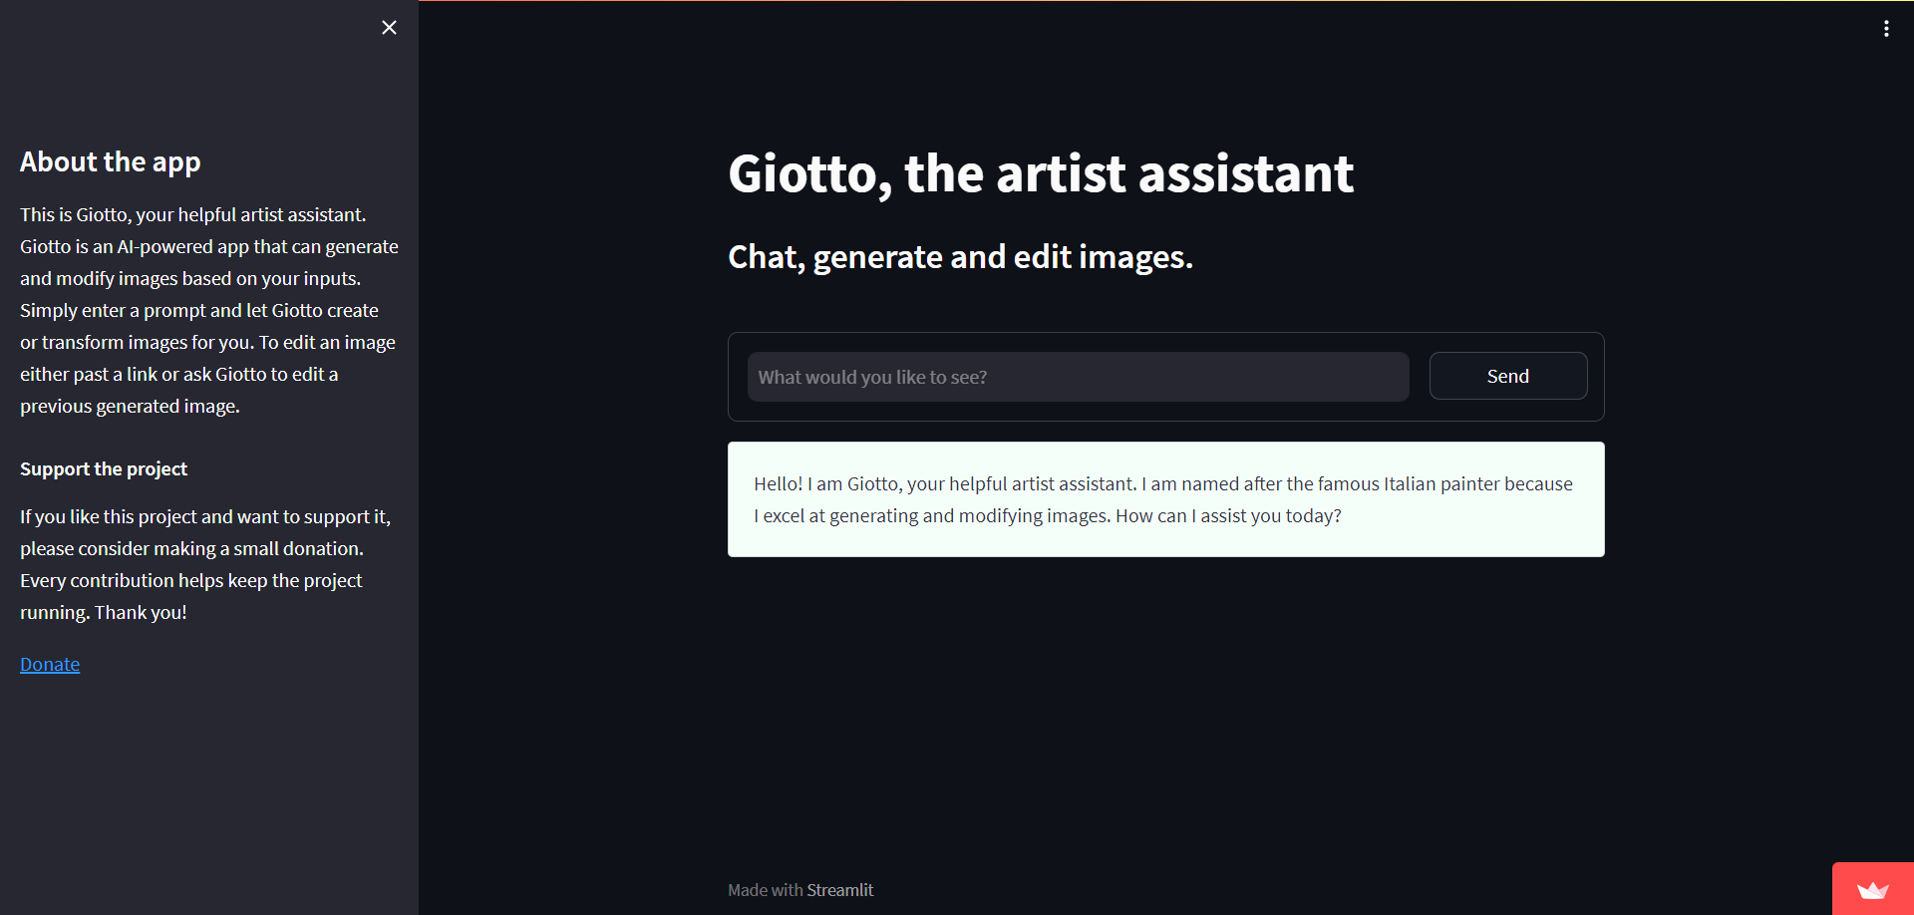Click the donation thank-you paragraph
This screenshot has height=915, width=1914.
pyautogui.click(x=205, y=563)
